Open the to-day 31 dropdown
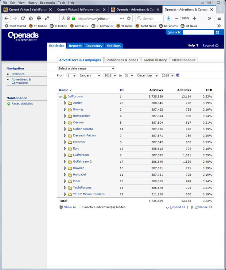The width and height of the screenshot is (226, 270). pos(129,75)
